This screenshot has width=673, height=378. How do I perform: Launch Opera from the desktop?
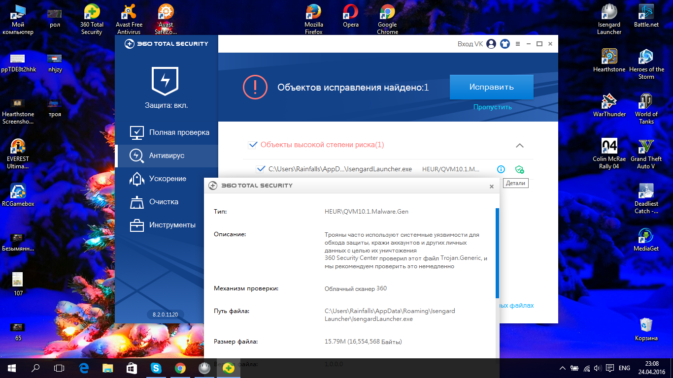[x=351, y=16]
